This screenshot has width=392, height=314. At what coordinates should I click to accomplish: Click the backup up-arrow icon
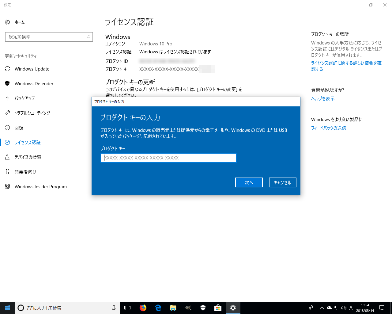(7, 98)
